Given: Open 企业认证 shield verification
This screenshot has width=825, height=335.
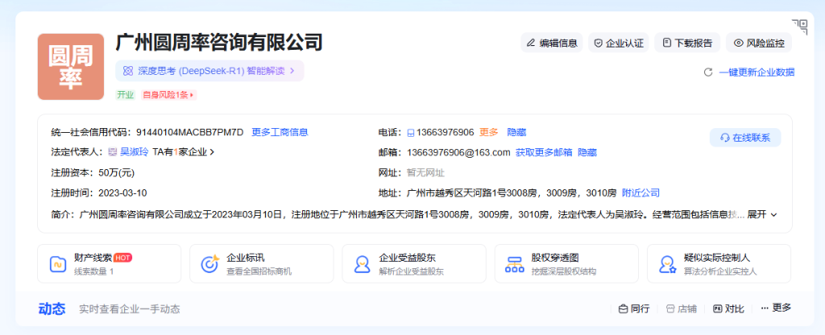Looking at the screenshot, I should tap(618, 43).
